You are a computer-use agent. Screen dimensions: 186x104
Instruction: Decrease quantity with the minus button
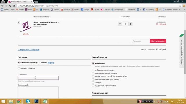[x=120, y=24]
